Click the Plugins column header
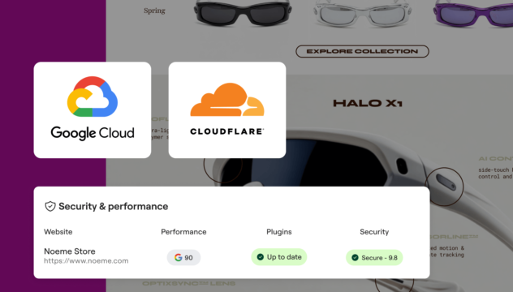The height and width of the screenshot is (292, 513). pyautogui.click(x=279, y=232)
